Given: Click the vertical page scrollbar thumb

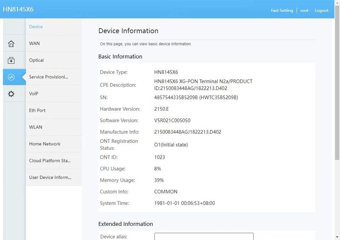Looking at the screenshot, I should tap(337, 83).
